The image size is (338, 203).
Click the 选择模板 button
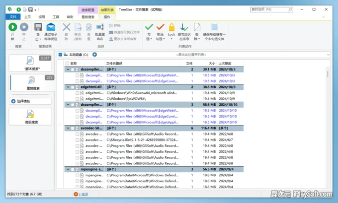(x=30, y=101)
